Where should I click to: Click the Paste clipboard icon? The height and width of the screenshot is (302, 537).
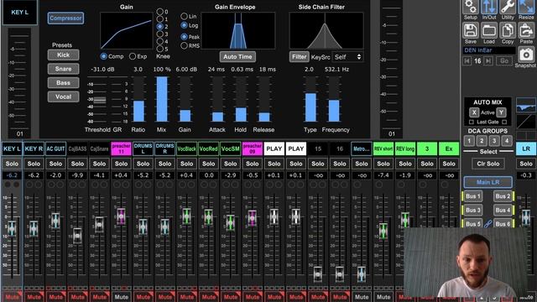[x=526, y=31]
